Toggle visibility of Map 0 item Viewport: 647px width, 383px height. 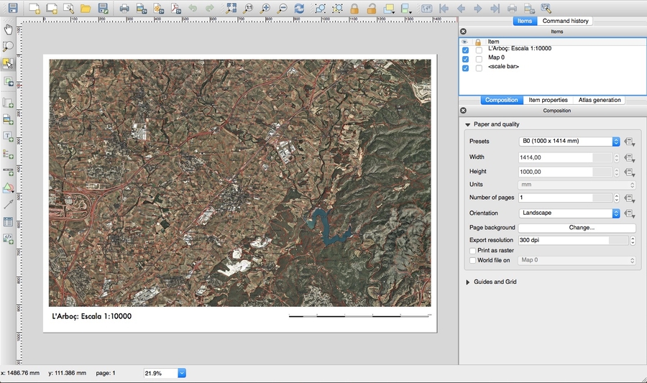pos(466,58)
